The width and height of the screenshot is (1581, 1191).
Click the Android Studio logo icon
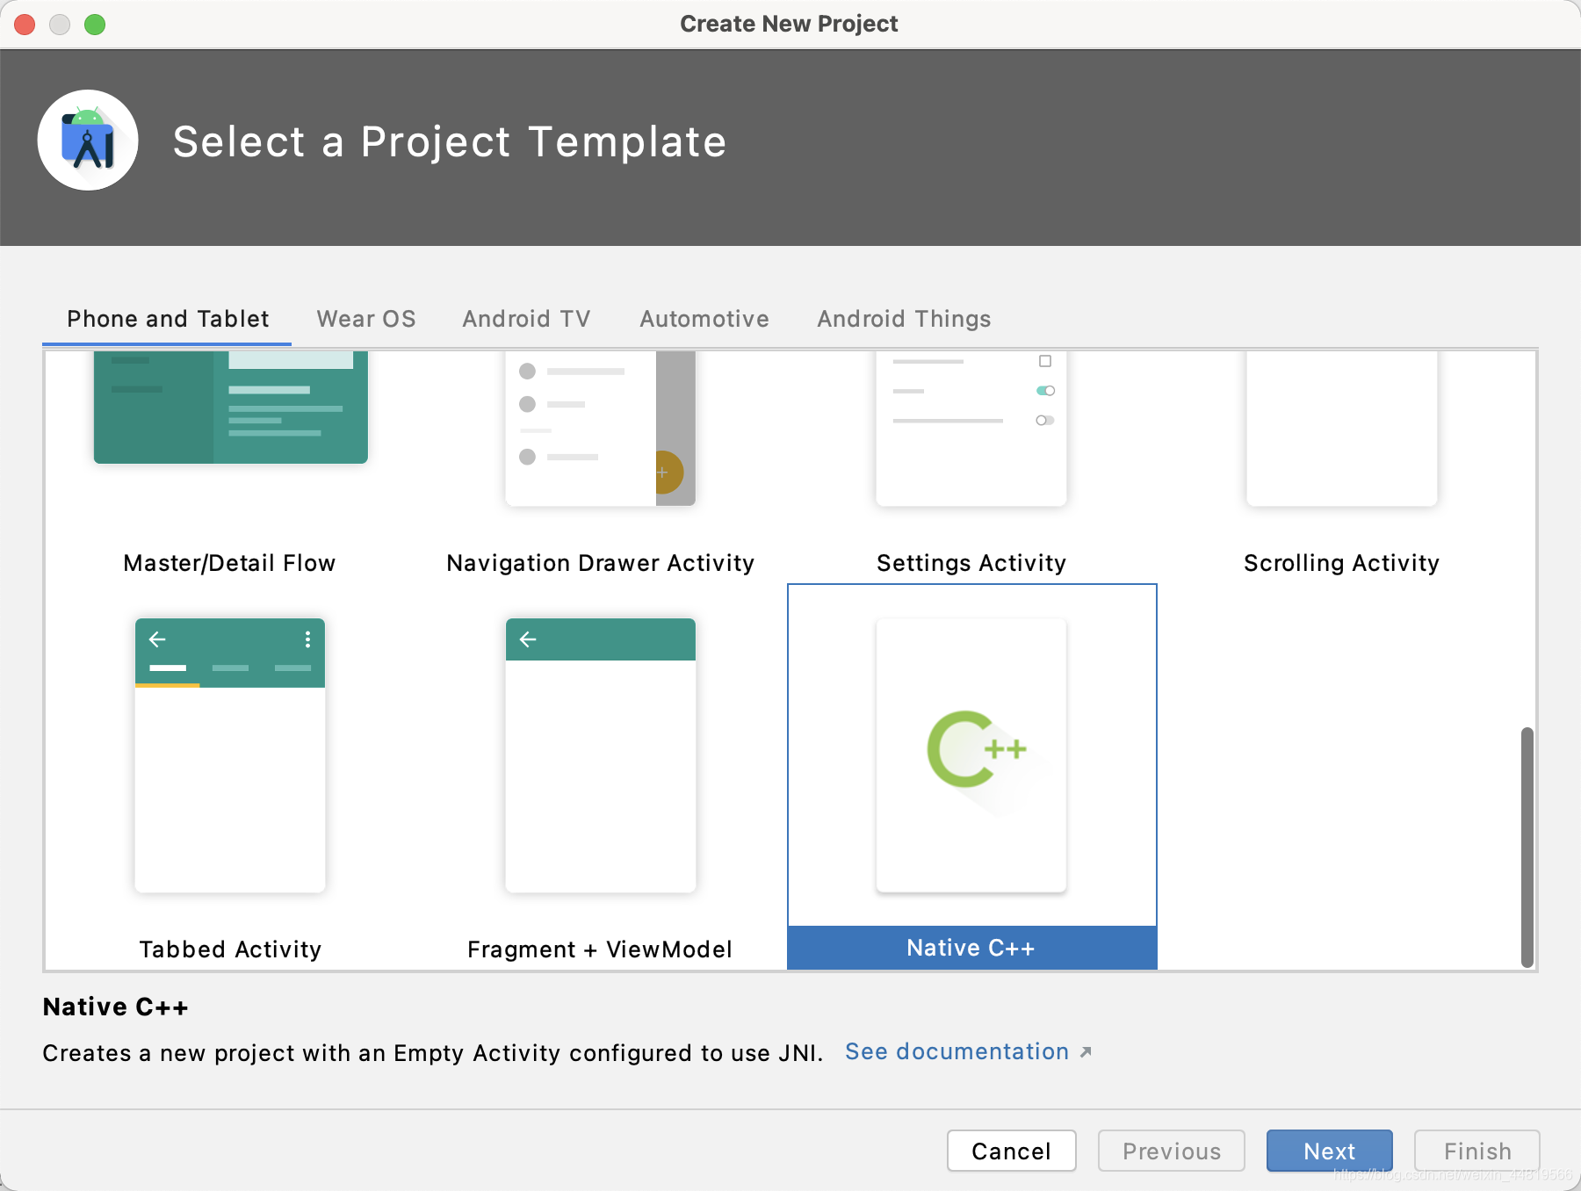[x=88, y=140]
